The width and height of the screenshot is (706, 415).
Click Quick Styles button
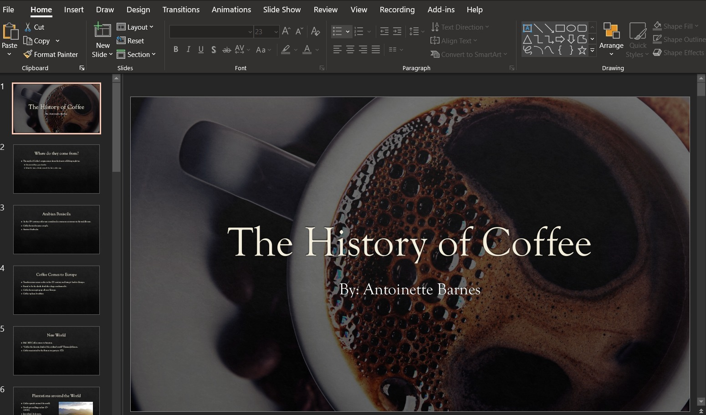638,41
